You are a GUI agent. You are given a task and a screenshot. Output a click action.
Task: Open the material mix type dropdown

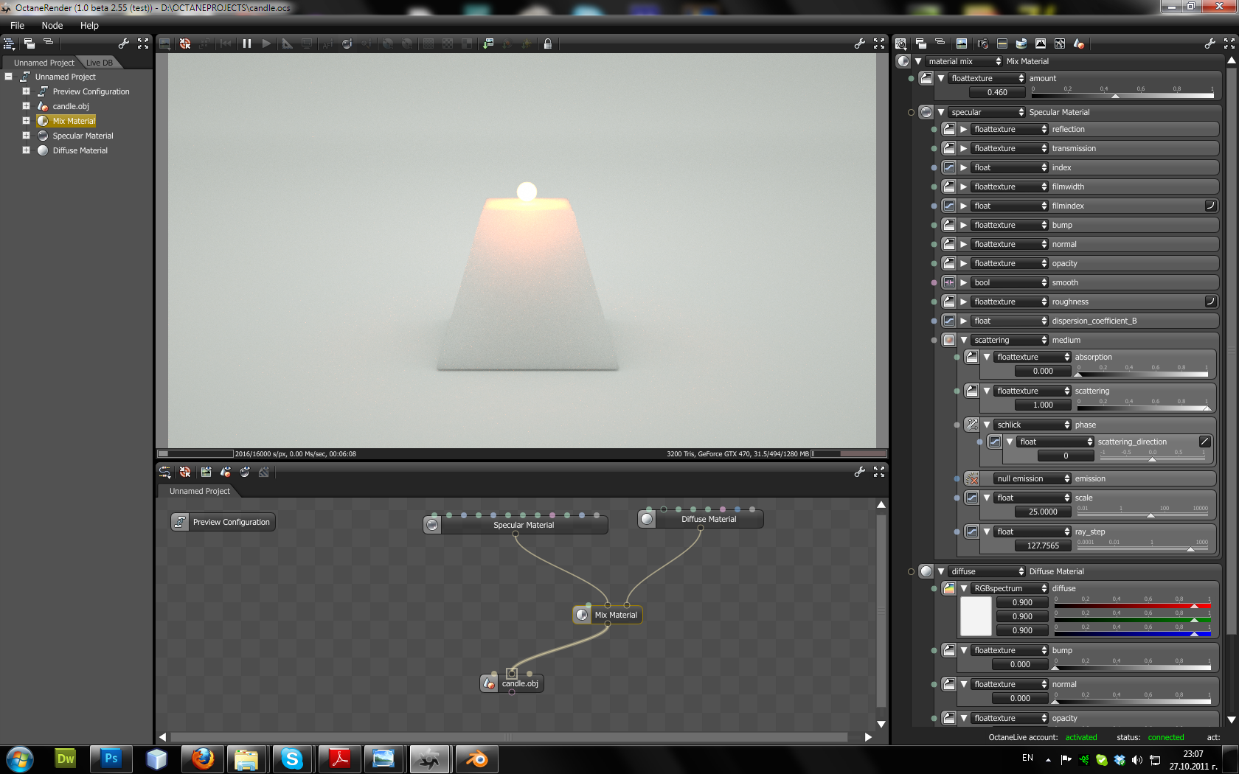964,61
